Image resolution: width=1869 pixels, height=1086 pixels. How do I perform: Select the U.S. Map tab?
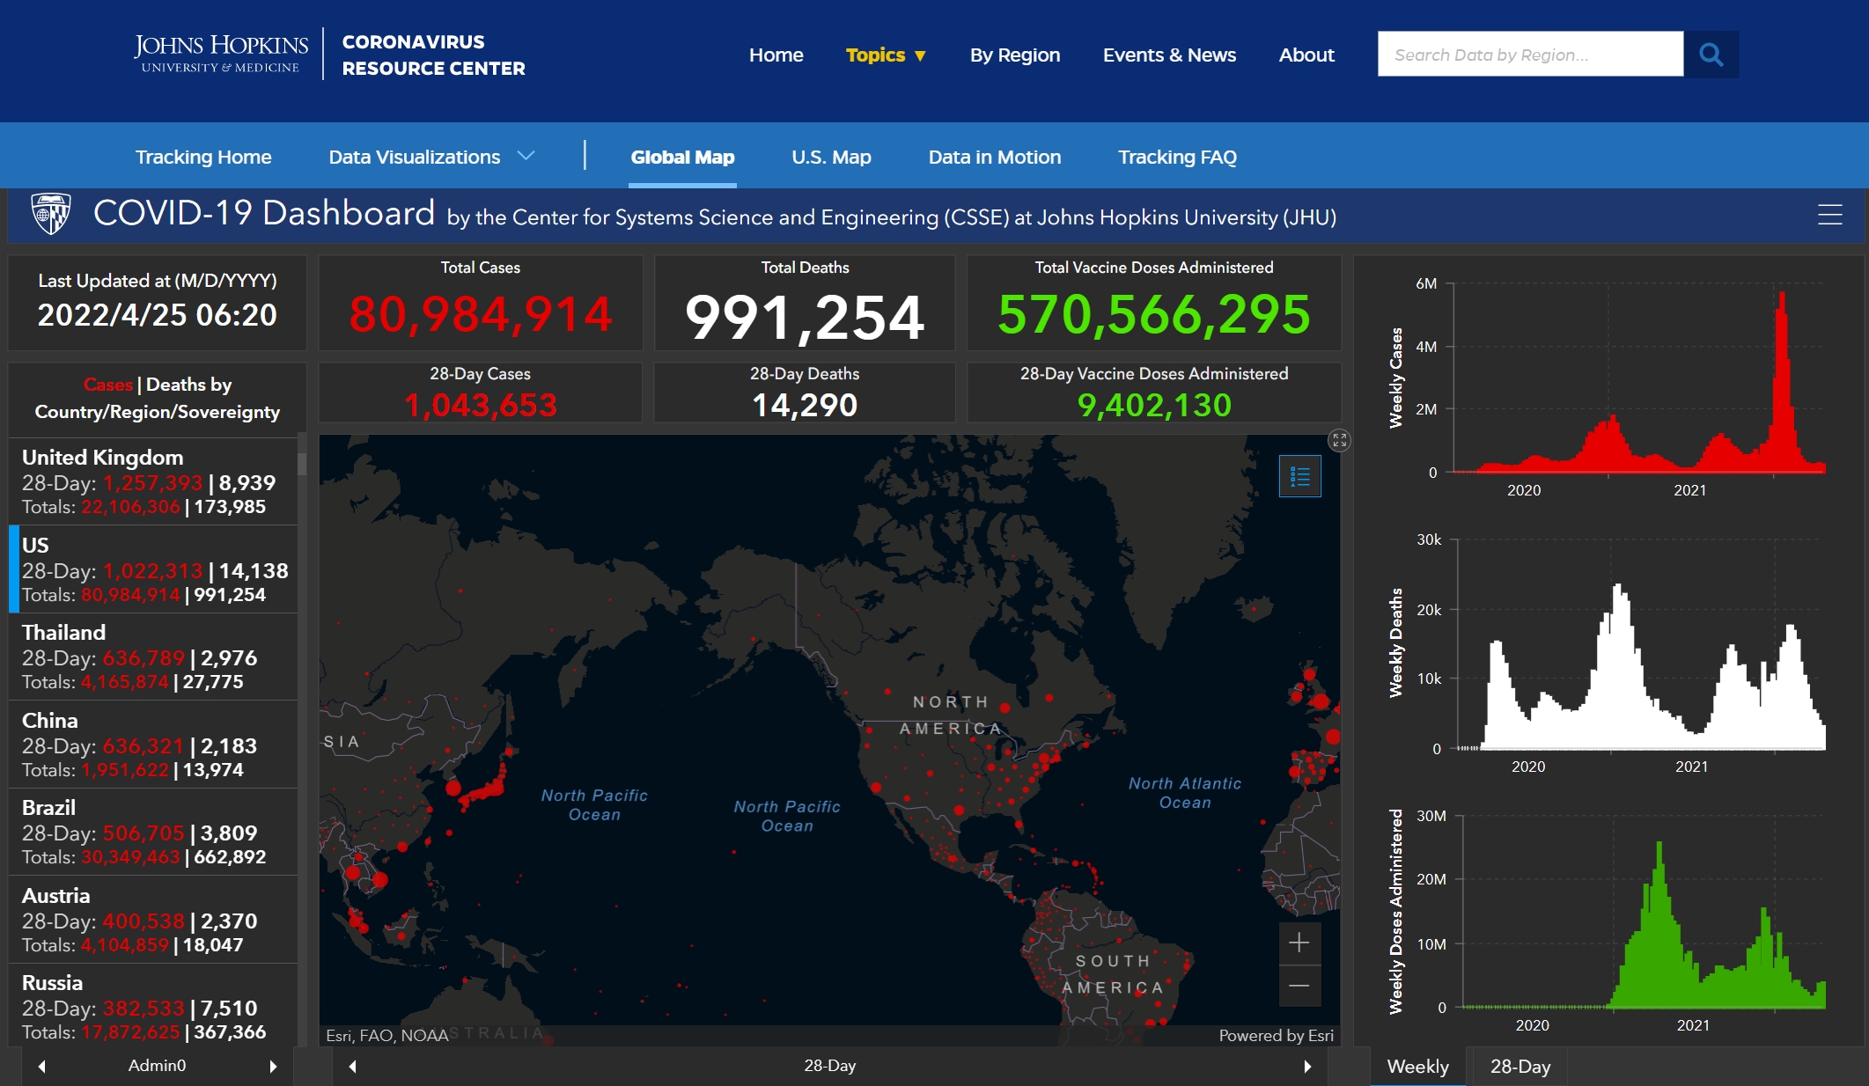[x=828, y=157]
